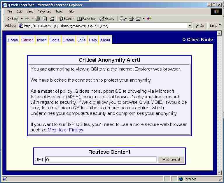This screenshot has width=224, height=183.
Task: Expand the Links toolbar chevron
Action: click(x=220, y=25)
